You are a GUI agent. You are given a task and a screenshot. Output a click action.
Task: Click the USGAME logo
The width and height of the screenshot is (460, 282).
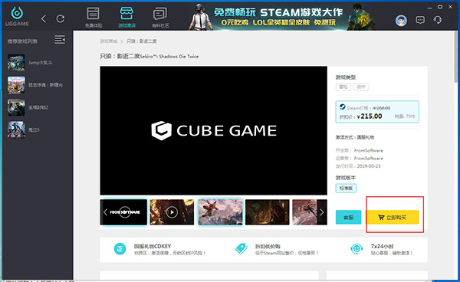17,16
